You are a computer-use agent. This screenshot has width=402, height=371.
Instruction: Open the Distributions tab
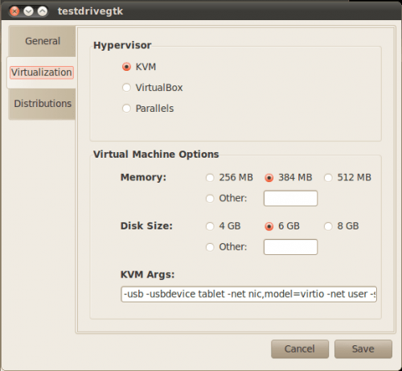[x=43, y=104]
